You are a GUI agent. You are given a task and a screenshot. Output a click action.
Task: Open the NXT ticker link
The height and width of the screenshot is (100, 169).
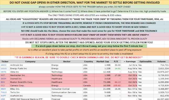(x=3, y=75)
